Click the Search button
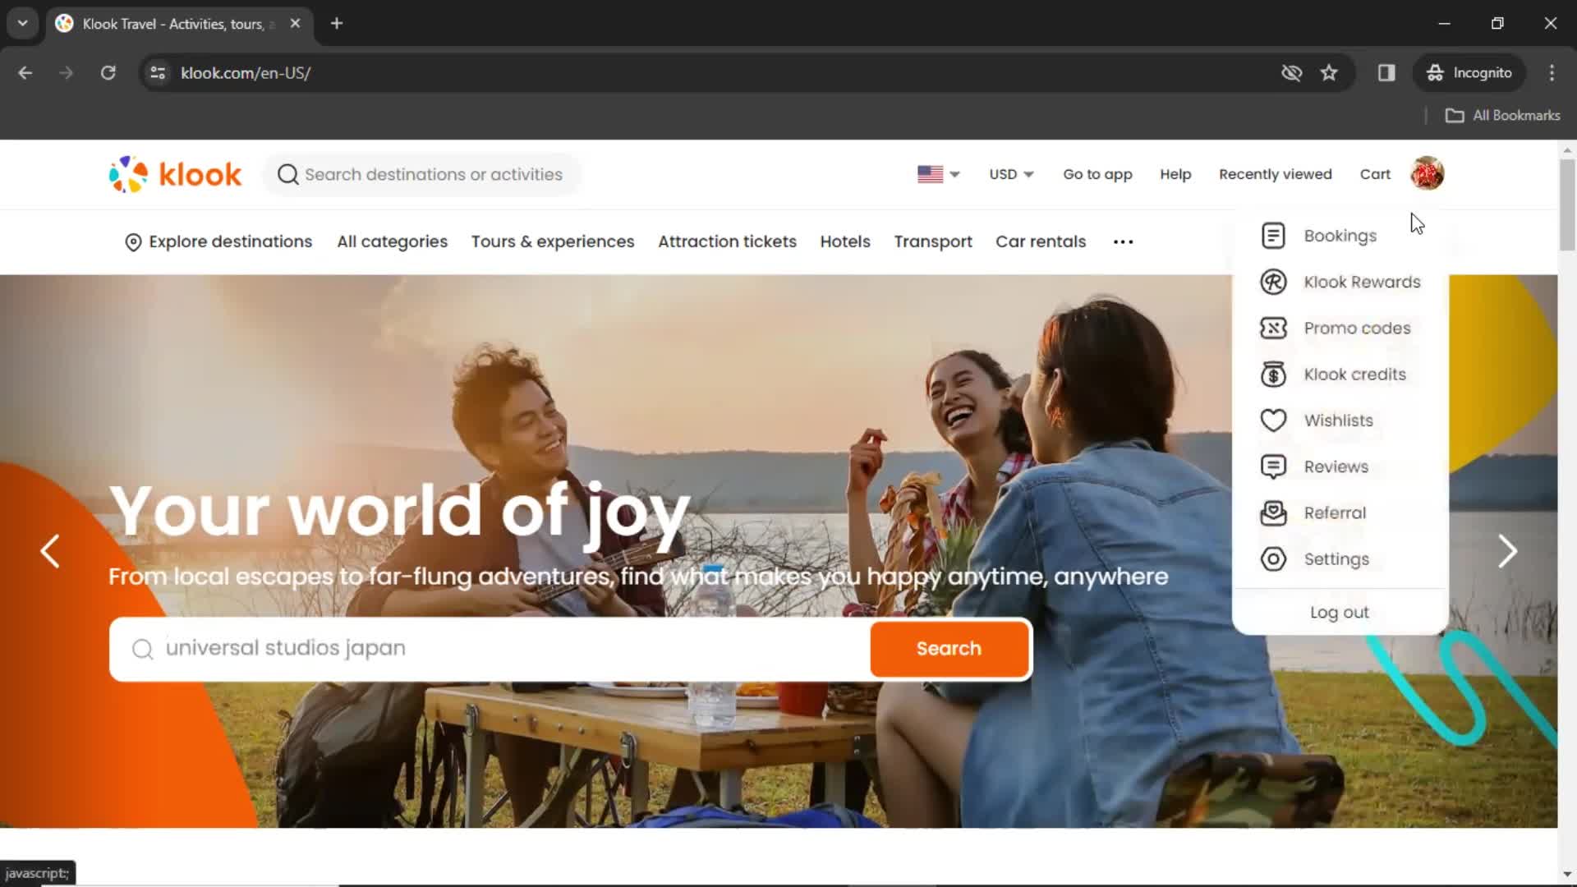This screenshot has width=1577, height=887. pyautogui.click(x=949, y=648)
